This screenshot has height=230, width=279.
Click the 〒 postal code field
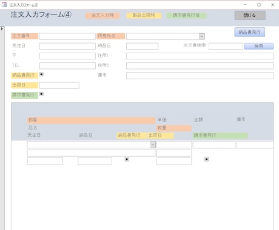(67, 56)
